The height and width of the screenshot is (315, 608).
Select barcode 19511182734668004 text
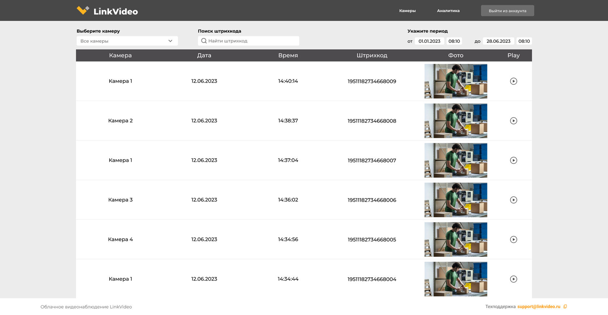372,279
